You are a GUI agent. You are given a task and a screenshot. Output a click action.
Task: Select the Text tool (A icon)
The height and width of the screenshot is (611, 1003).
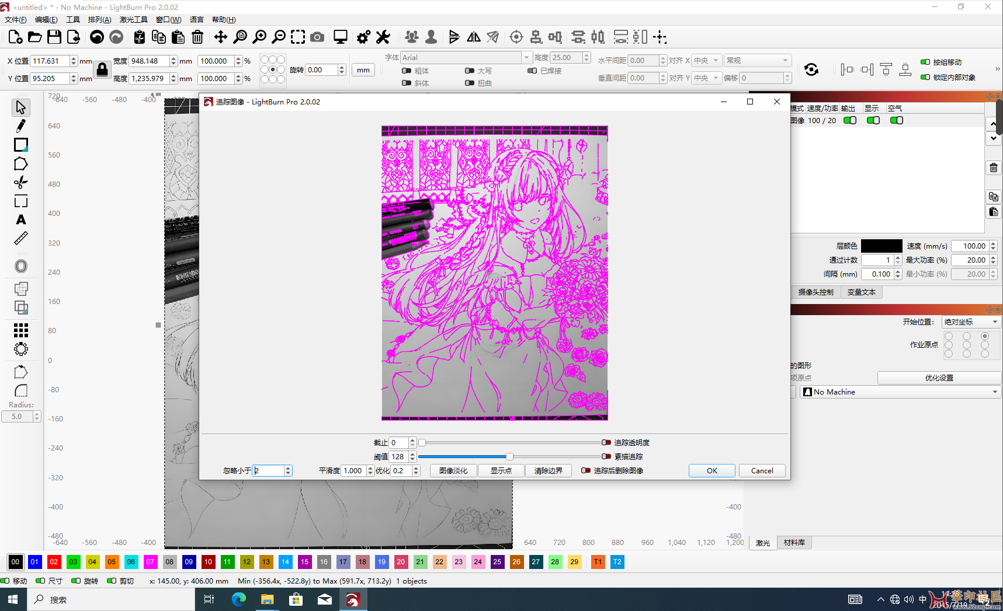(x=20, y=220)
